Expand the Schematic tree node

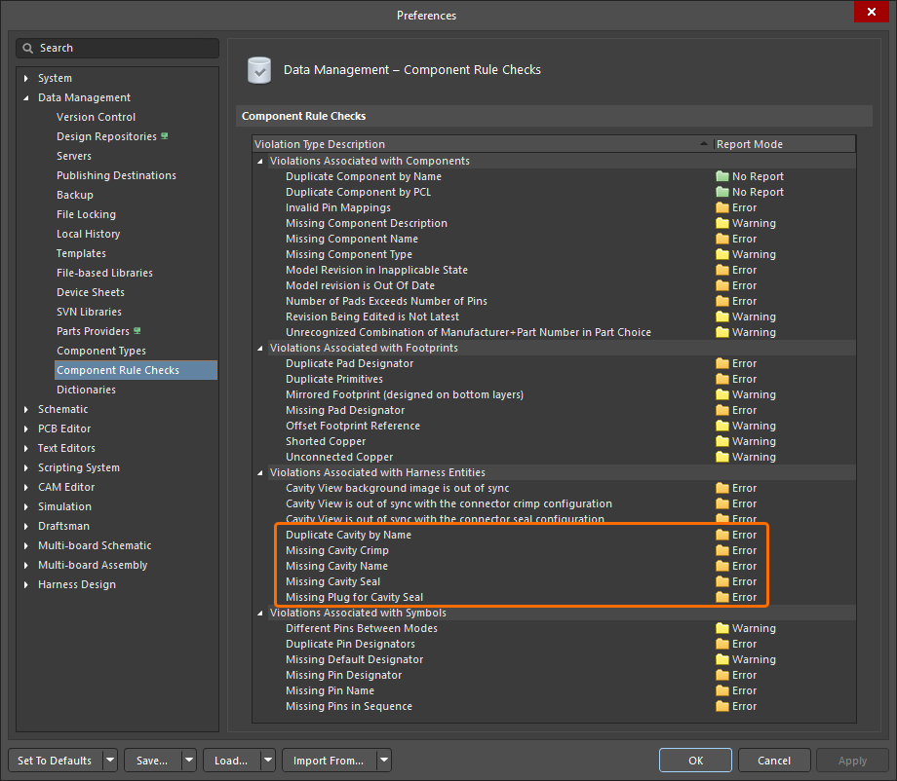[25, 410]
